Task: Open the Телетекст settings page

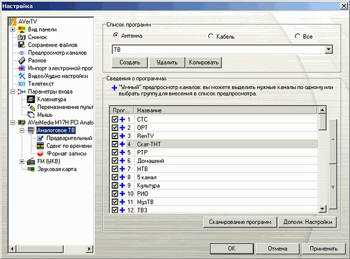Action: pos(41,84)
